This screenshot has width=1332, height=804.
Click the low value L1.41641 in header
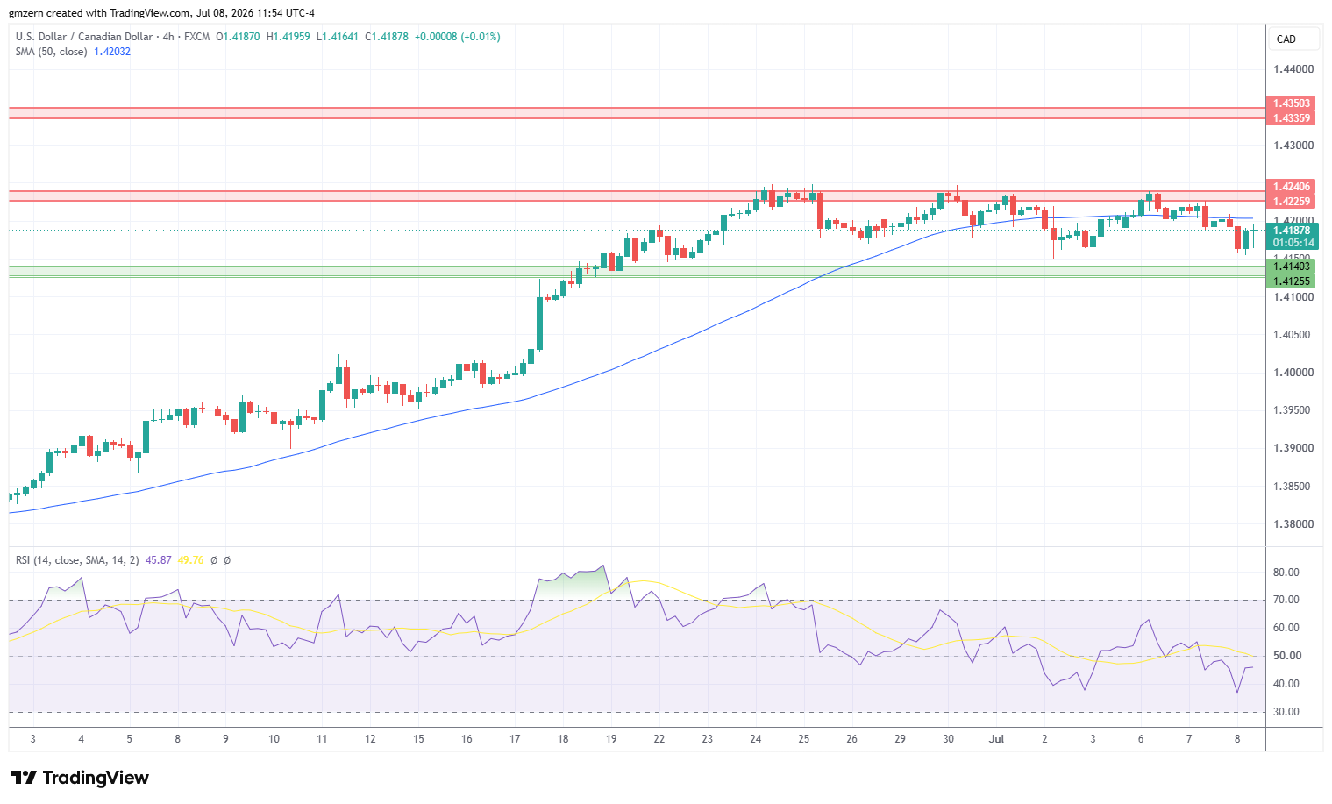coord(337,37)
